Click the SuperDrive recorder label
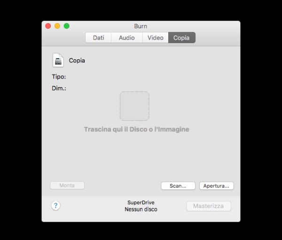 tap(141, 202)
